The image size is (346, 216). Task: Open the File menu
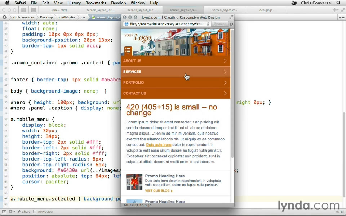tap(34, 3)
